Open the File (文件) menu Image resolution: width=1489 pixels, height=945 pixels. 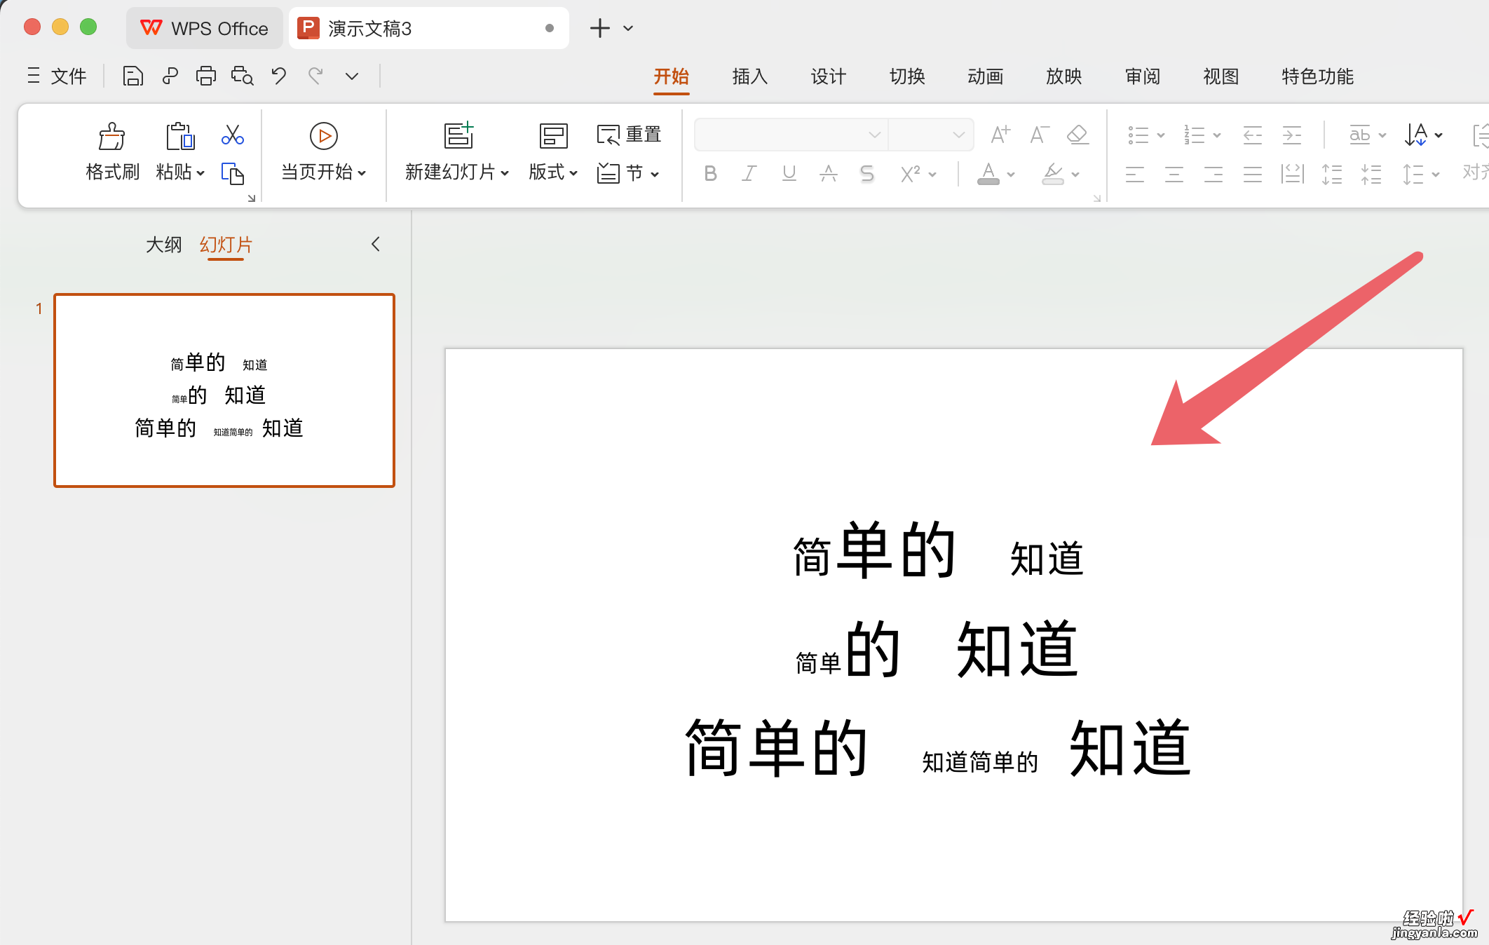click(x=57, y=76)
